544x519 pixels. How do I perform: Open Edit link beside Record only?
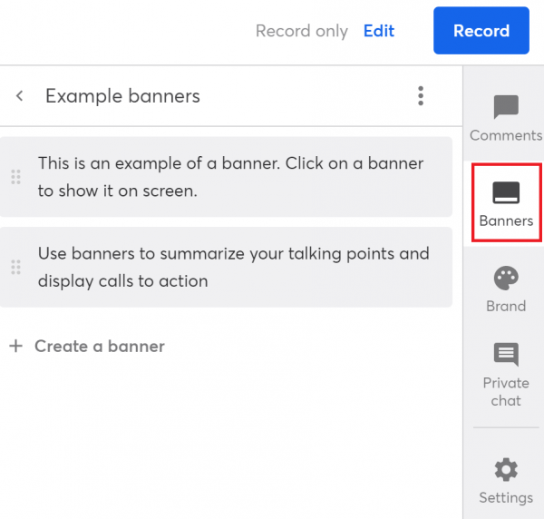[379, 31]
